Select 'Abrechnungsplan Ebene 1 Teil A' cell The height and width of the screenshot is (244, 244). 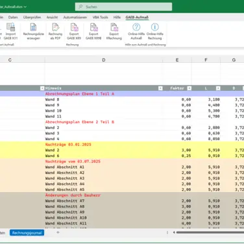click(104, 94)
